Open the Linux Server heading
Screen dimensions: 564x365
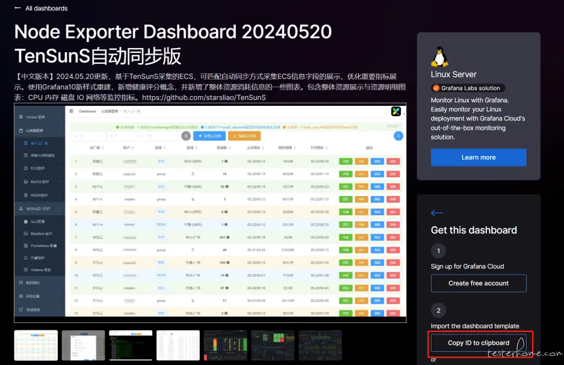pyautogui.click(x=454, y=75)
